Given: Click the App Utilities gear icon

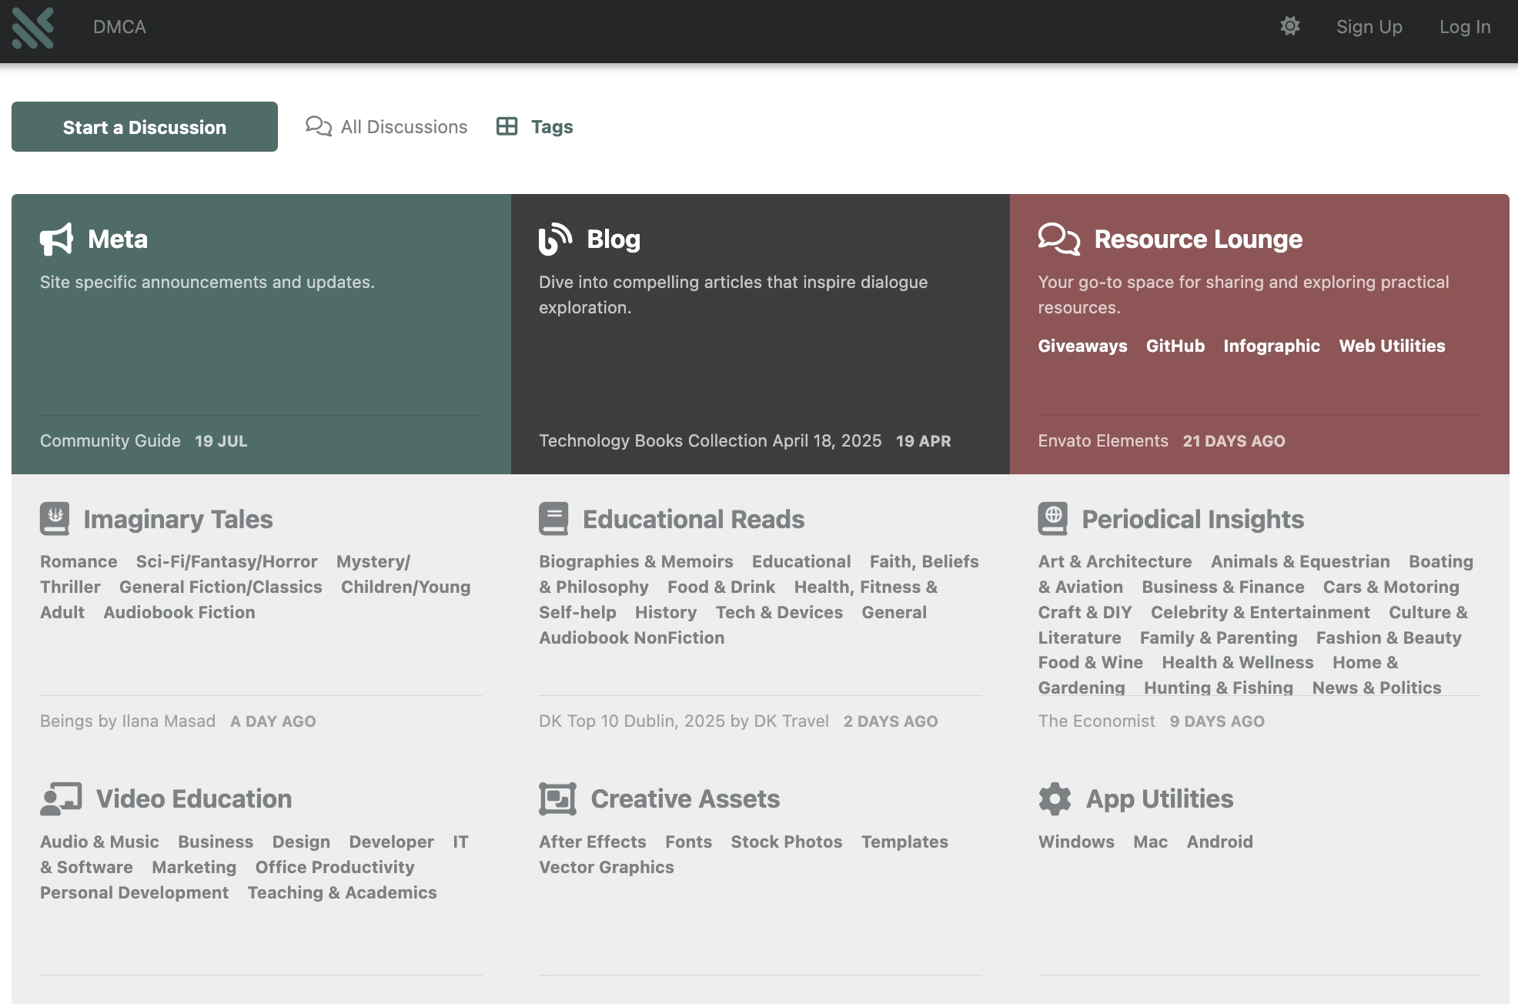Looking at the screenshot, I should pyautogui.click(x=1055, y=799).
